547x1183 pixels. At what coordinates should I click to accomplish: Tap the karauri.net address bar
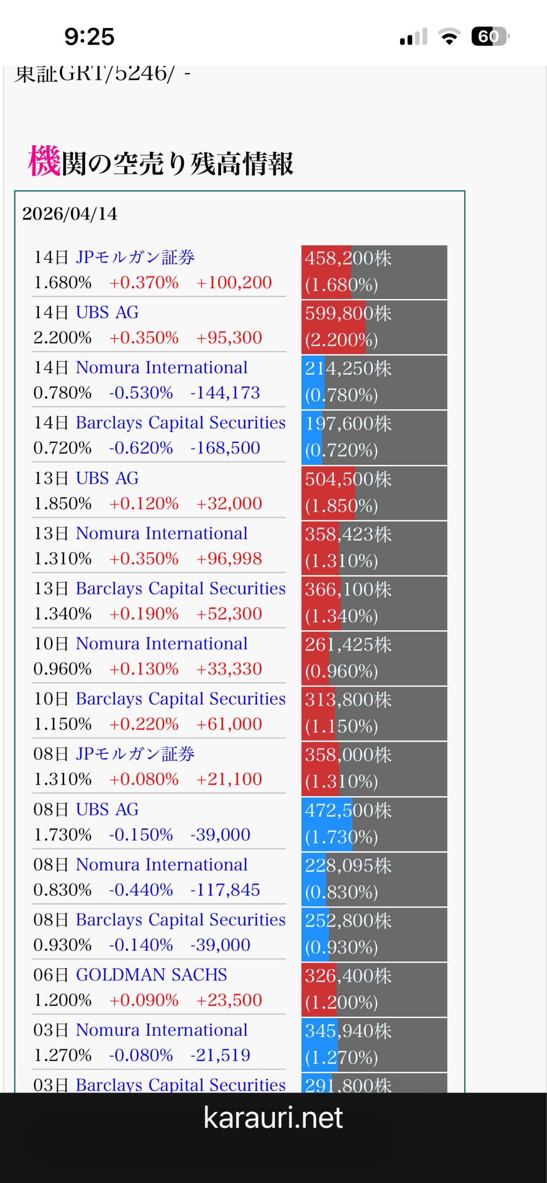(273, 1118)
